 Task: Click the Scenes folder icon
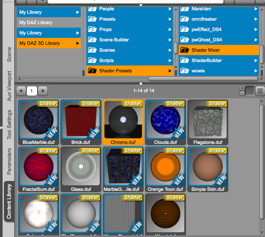(x=92, y=50)
